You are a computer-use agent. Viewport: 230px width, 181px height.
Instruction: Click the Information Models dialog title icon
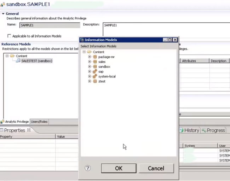coord(82,40)
